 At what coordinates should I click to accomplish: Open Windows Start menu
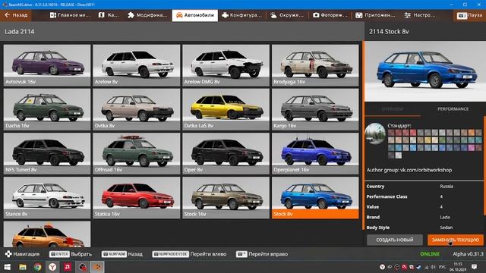(7, 266)
